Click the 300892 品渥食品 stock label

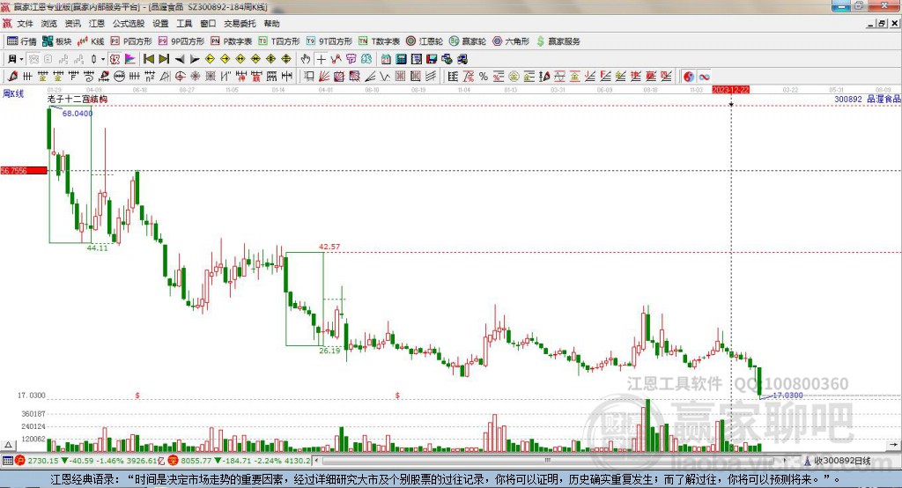point(867,99)
